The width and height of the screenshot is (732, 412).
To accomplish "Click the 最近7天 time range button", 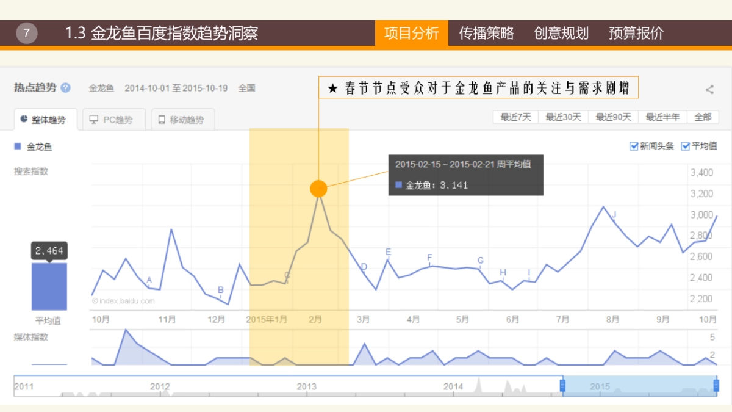I will 516,117.
